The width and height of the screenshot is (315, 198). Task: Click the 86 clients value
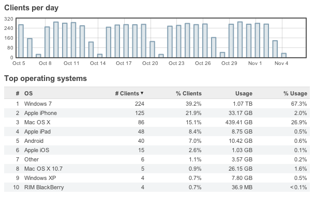tap(141, 122)
